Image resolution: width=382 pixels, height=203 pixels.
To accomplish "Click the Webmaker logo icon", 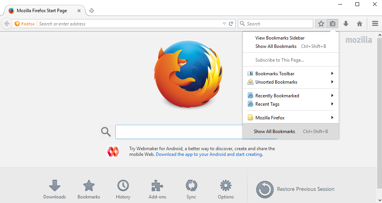I will point(113,151).
